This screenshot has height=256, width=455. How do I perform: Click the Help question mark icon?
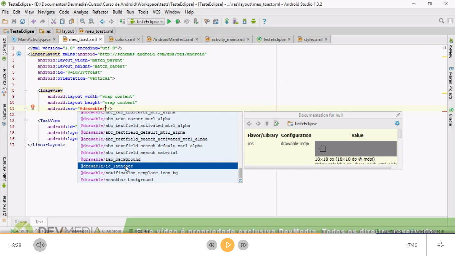tap(264, 21)
